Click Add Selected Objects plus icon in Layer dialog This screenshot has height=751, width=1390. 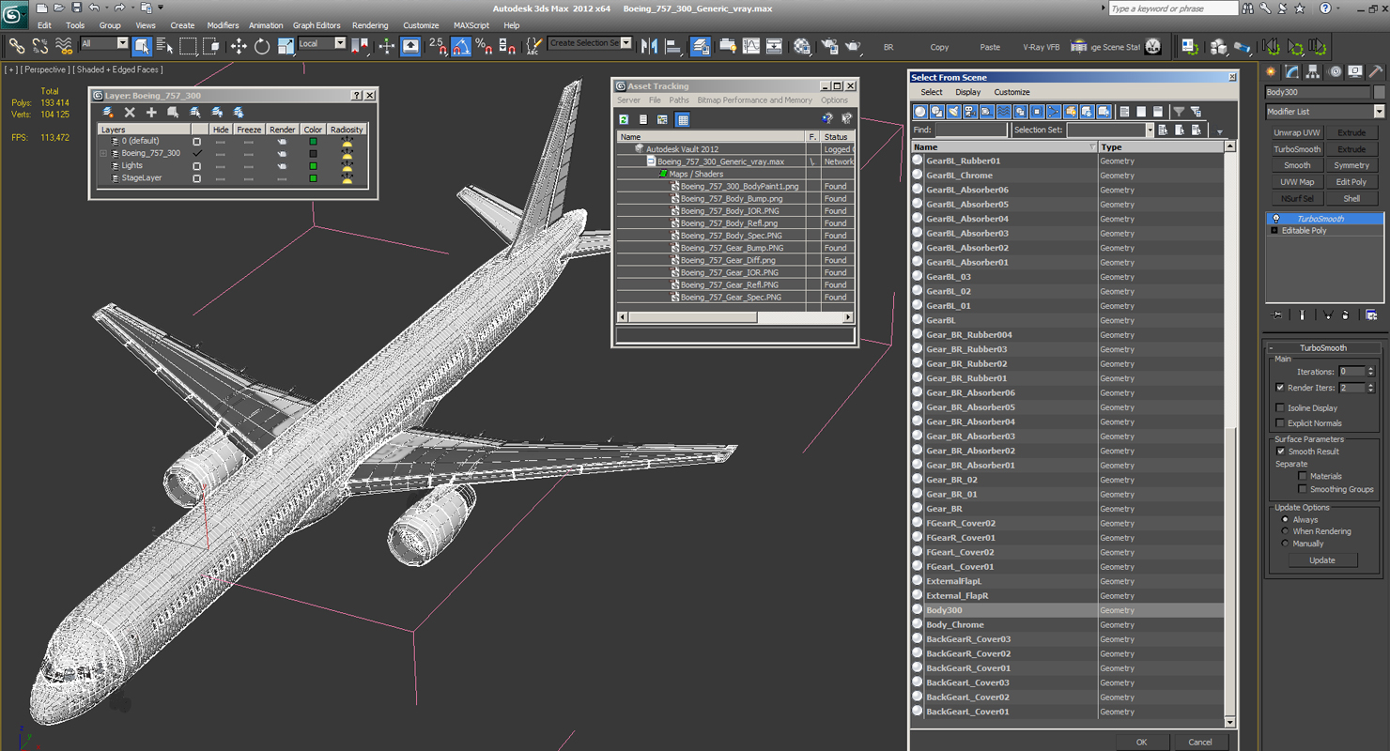pyautogui.click(x=151, y=112)
